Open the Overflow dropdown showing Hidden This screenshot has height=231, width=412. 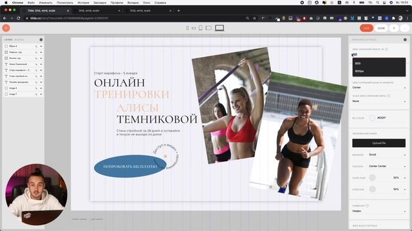[x=379, y=211]
